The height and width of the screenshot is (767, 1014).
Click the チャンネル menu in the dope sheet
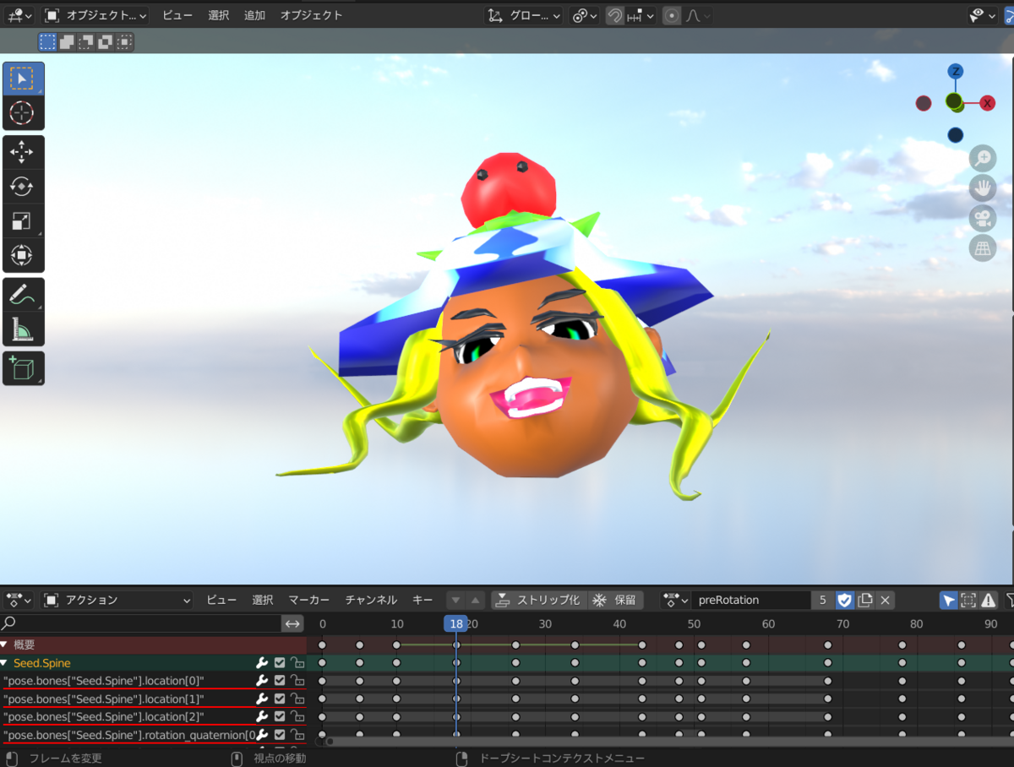coord(371,600)
